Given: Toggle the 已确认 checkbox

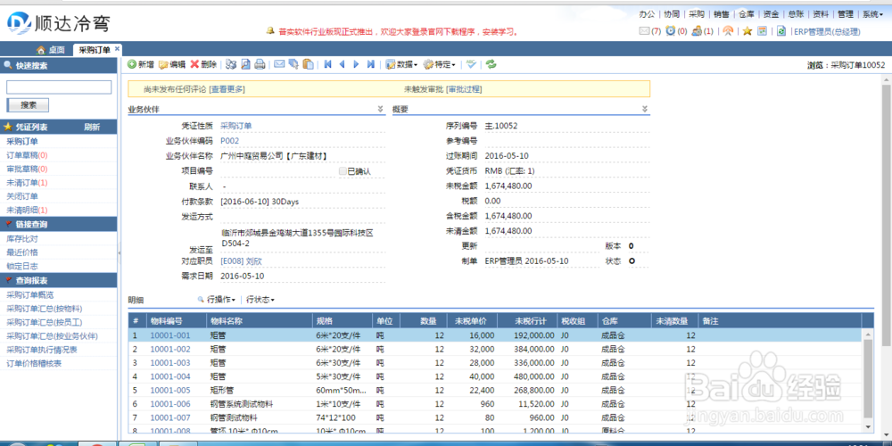Looking at the screenshot, I should (343, 170).
